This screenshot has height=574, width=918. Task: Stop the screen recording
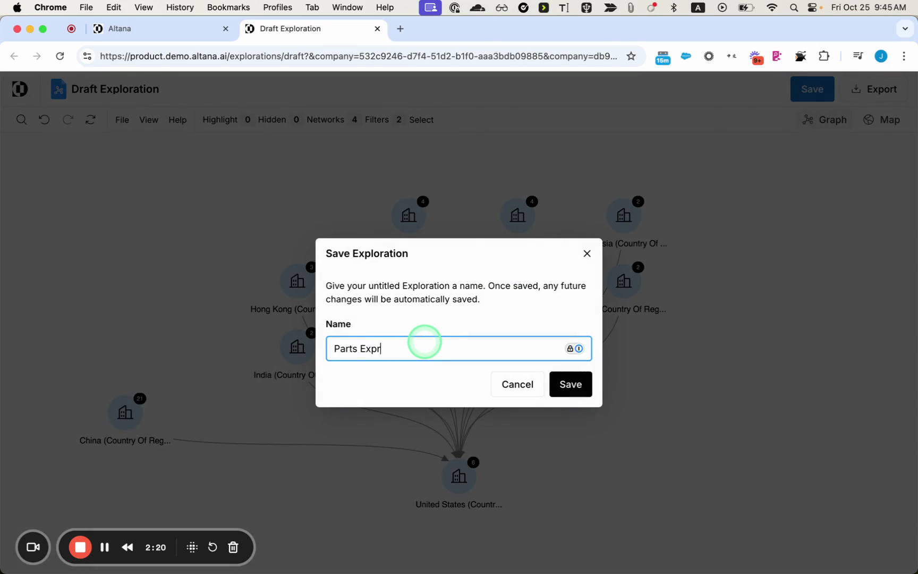point(80,547)
